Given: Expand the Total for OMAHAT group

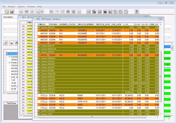Looking at the screenshot, I should coord(39,58).
